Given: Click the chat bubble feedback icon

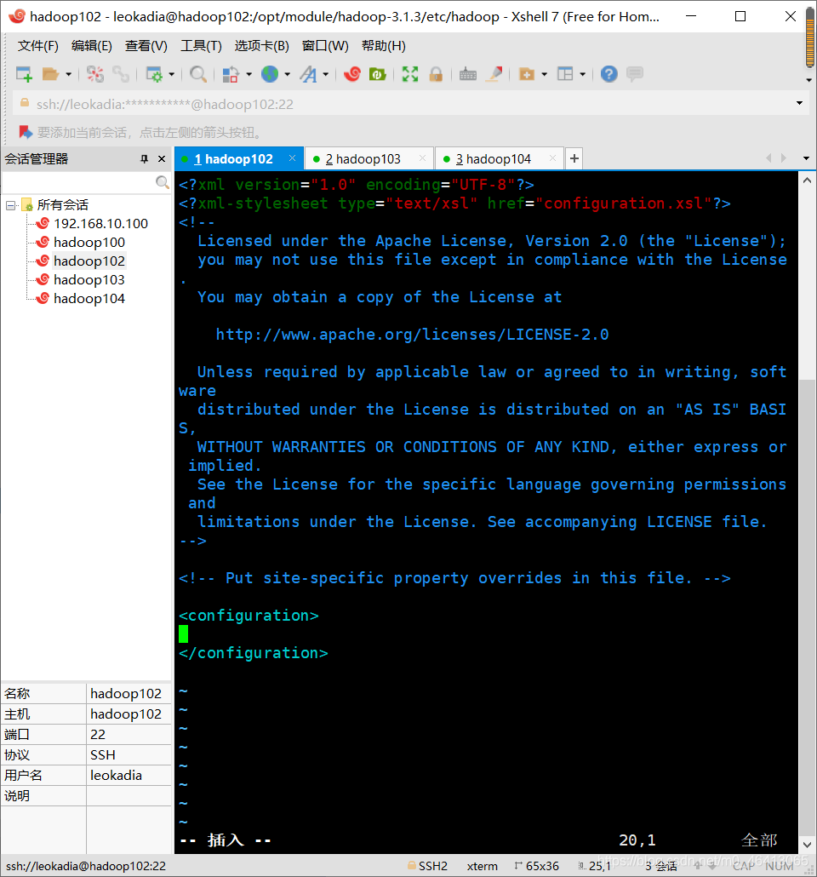Looking at the screenshot, I should (x=635, y=74).
